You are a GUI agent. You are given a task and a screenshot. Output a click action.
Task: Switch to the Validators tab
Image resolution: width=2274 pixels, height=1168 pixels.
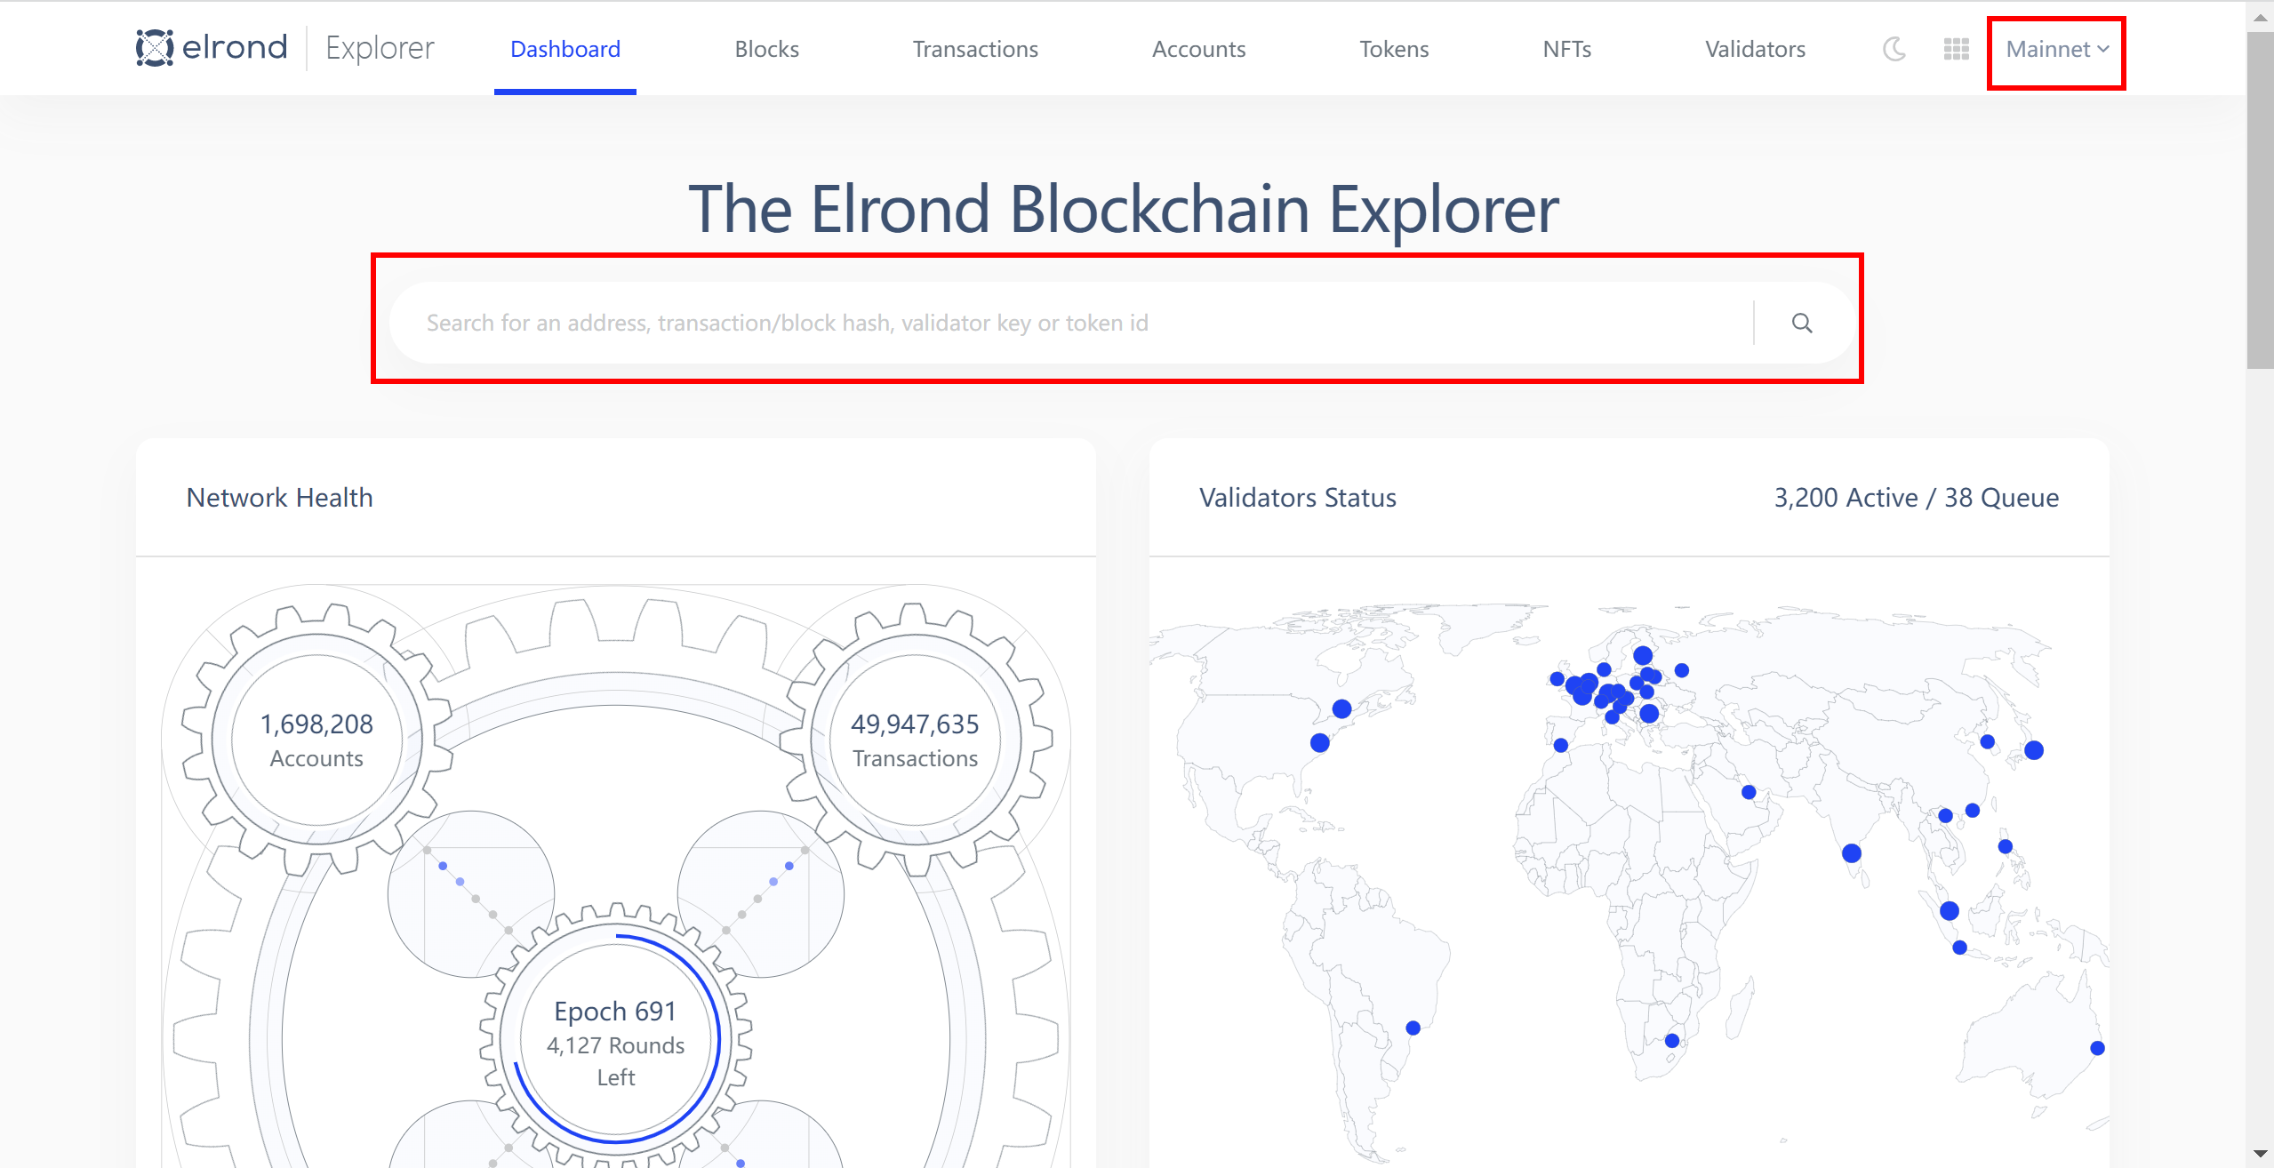click(x=1755, y=50)
